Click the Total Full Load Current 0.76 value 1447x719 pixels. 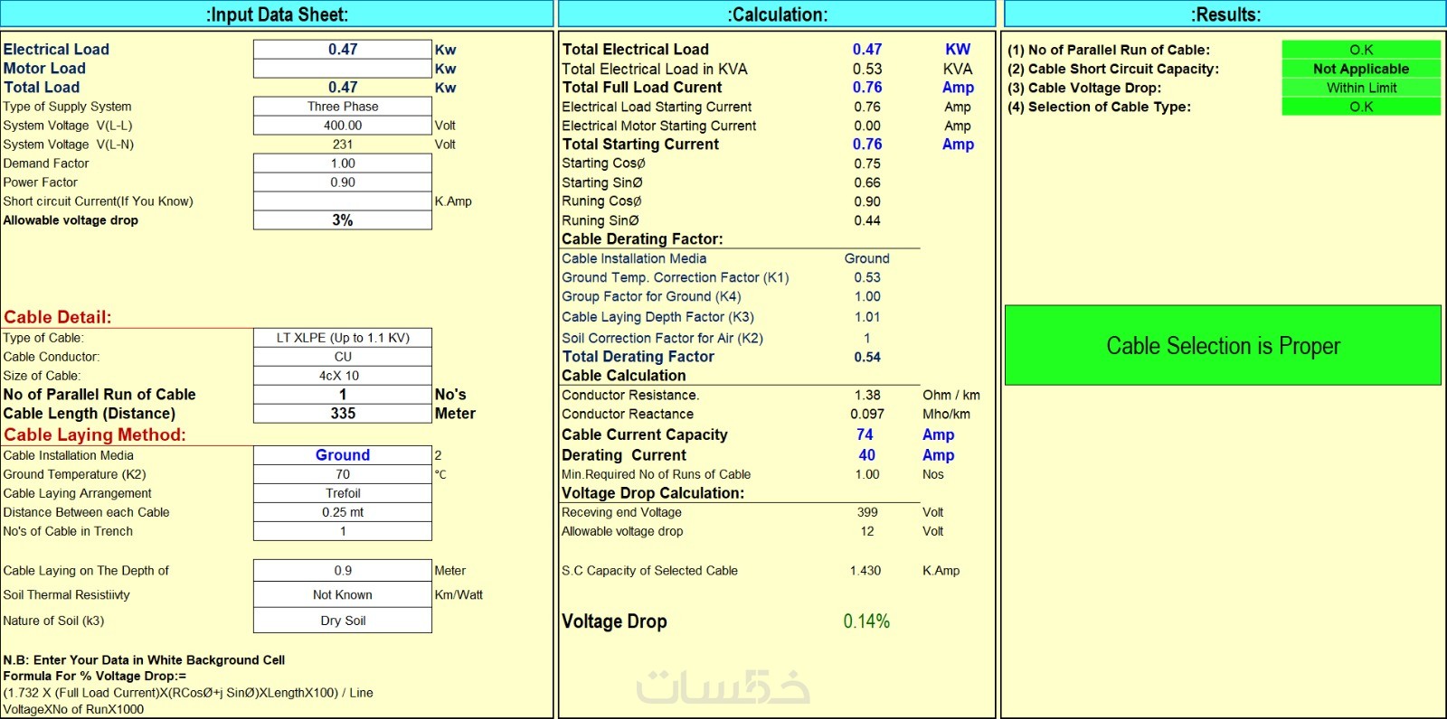(867, 88)
